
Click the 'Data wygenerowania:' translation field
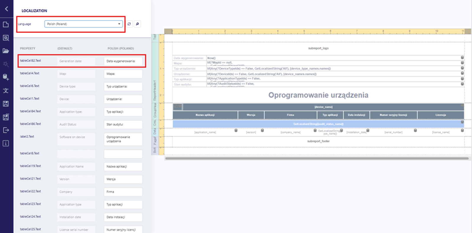(x=123, y=61)
